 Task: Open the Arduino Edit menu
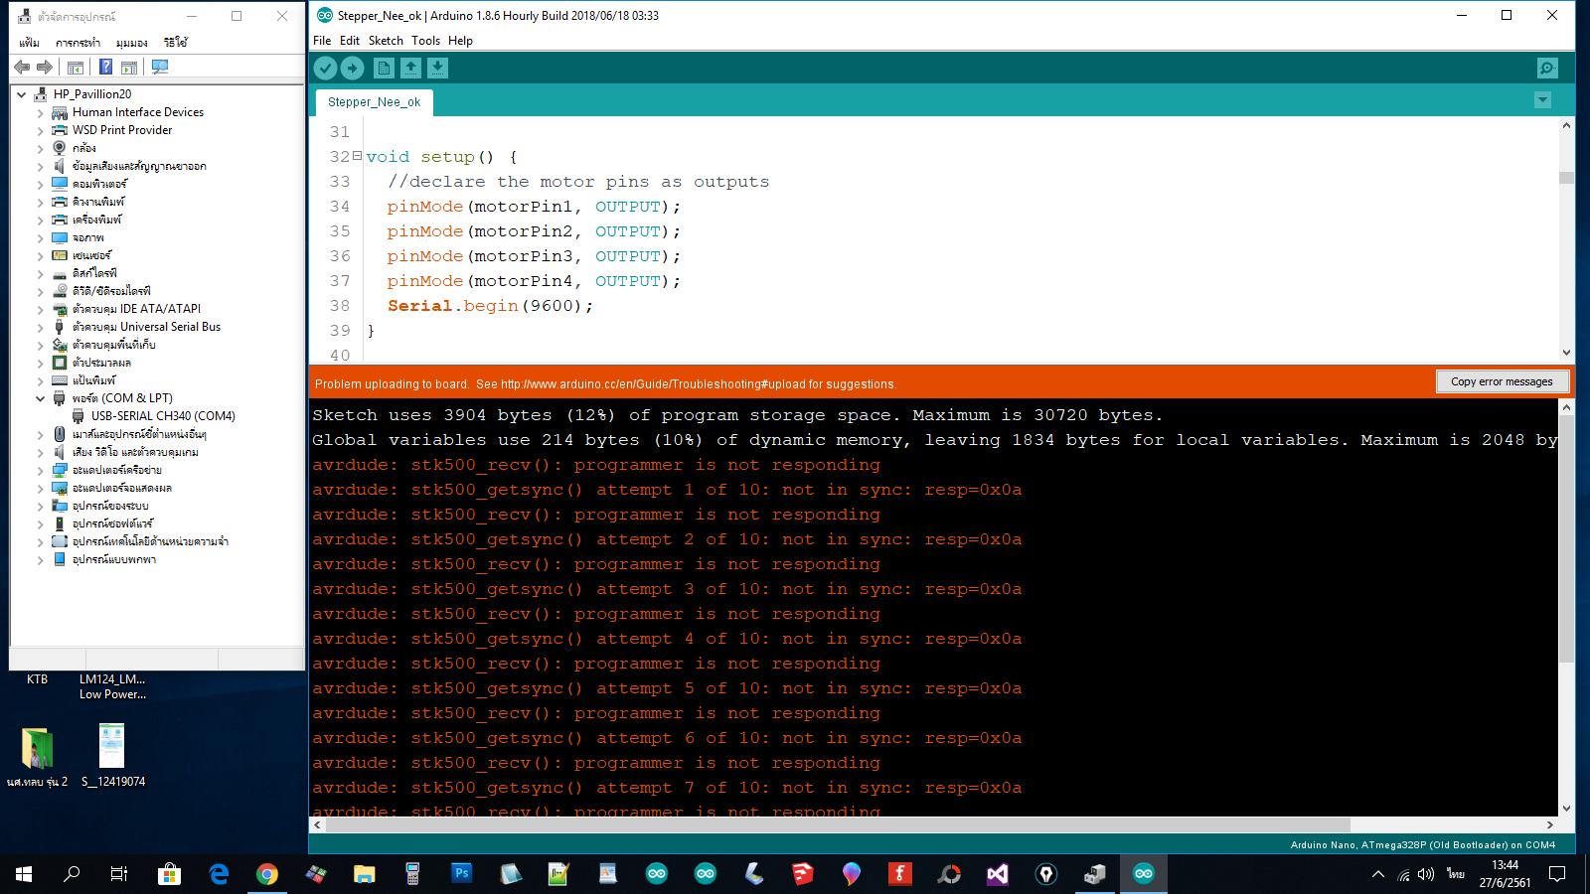350,41
